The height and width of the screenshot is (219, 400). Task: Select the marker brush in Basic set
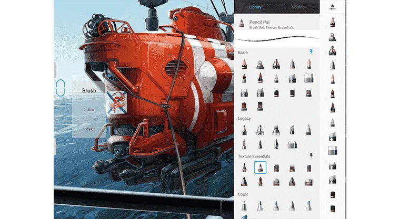tap(276, 64)
